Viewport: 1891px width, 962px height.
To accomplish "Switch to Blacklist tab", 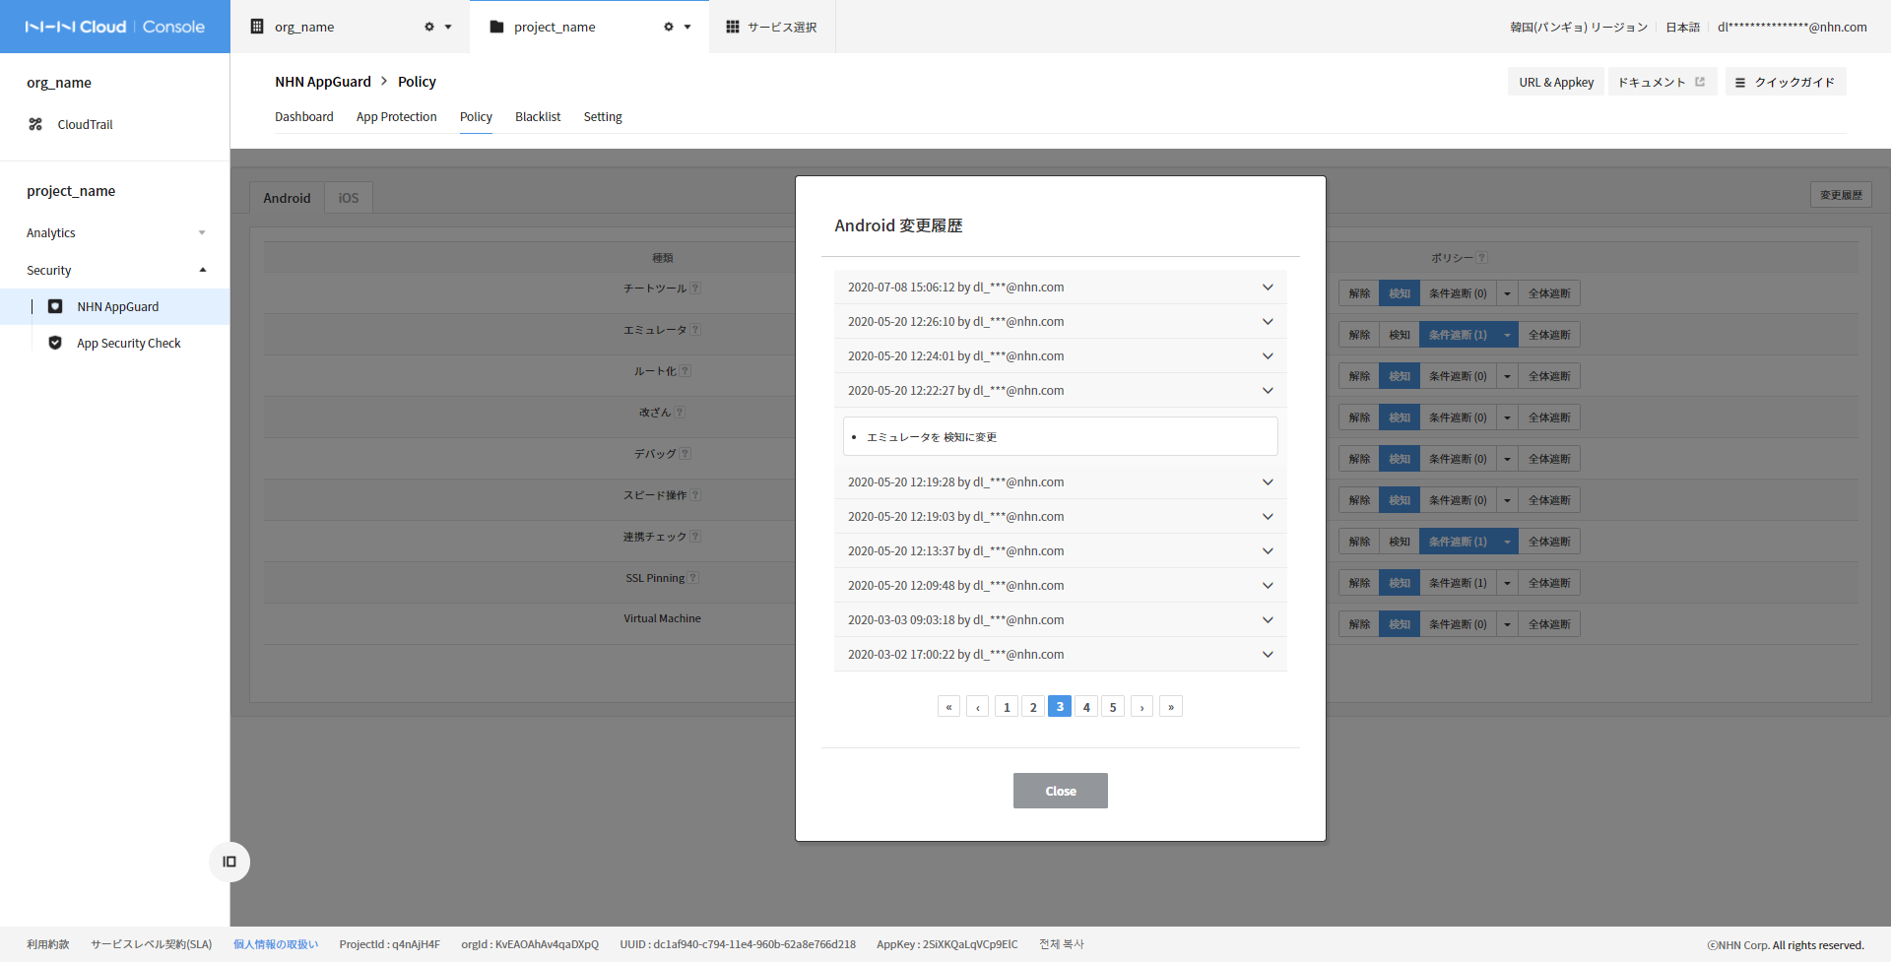I will click(538, 117).
